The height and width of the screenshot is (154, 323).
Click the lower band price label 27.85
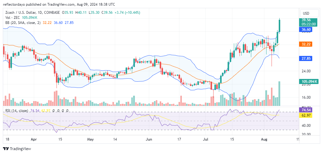click(305, 59)
